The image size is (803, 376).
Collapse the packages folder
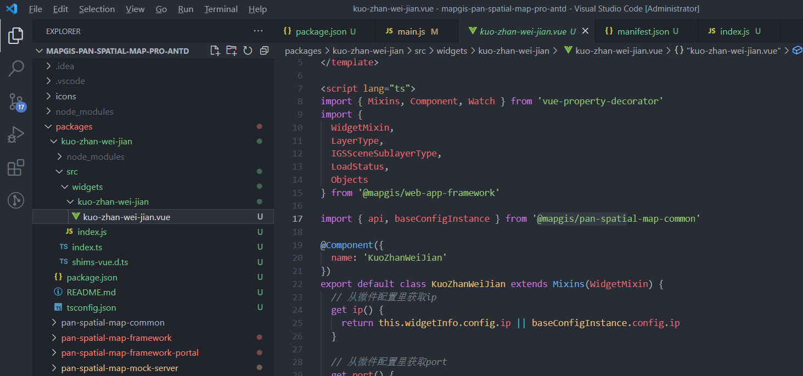74,127
